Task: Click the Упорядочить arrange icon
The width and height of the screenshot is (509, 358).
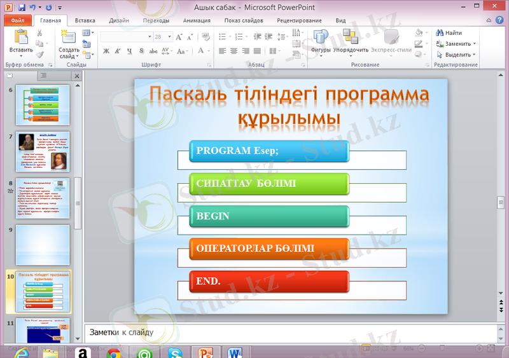Action: (x=350, y=38)
